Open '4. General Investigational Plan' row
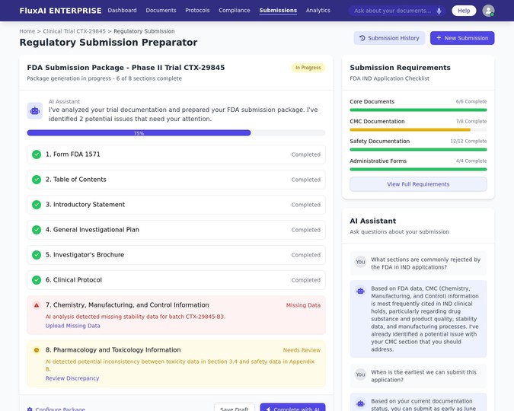This screenshot has height=411, width=514. (176, 230)
